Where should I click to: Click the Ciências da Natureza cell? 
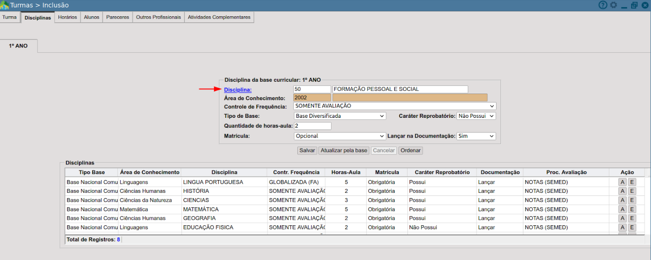pos(150,200)
